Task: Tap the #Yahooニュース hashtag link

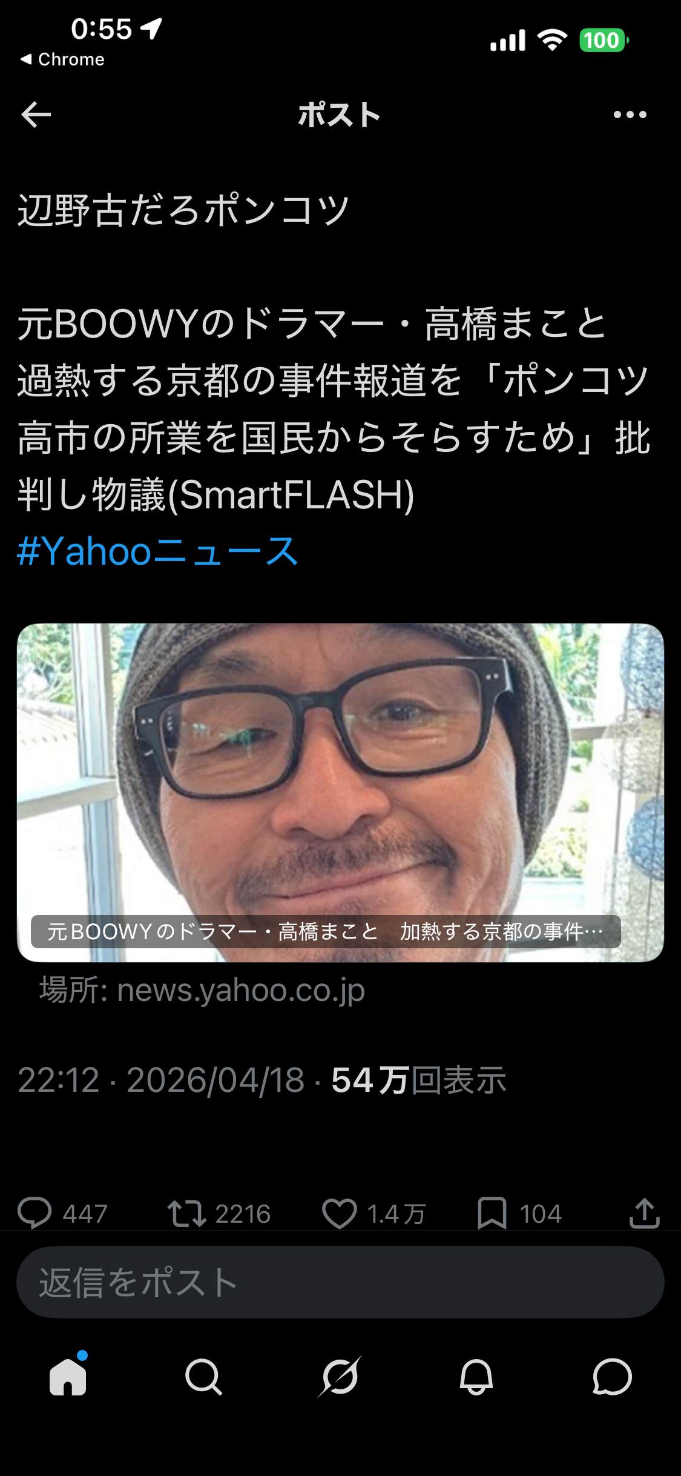Action: [158, 551]
